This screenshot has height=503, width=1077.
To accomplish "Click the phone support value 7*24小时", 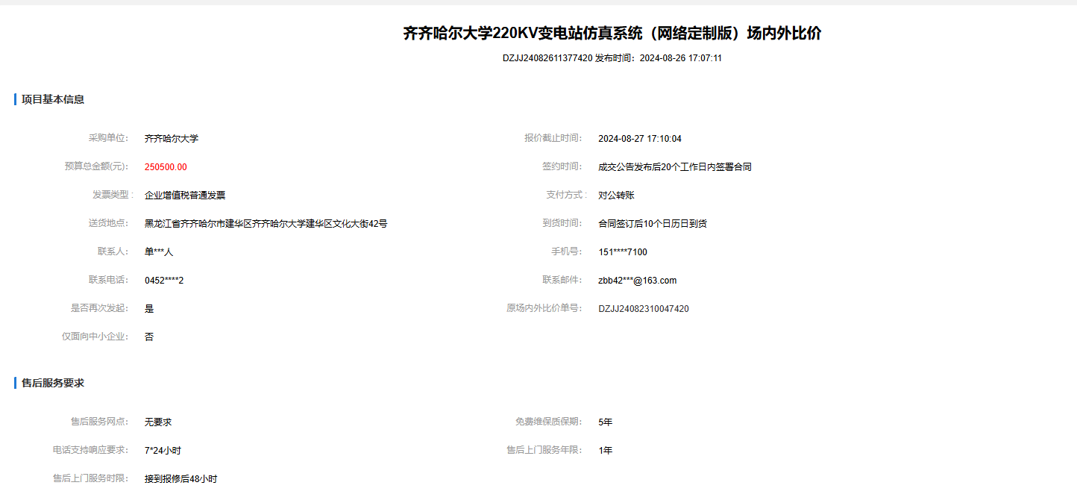I will (x=163, y=451).
